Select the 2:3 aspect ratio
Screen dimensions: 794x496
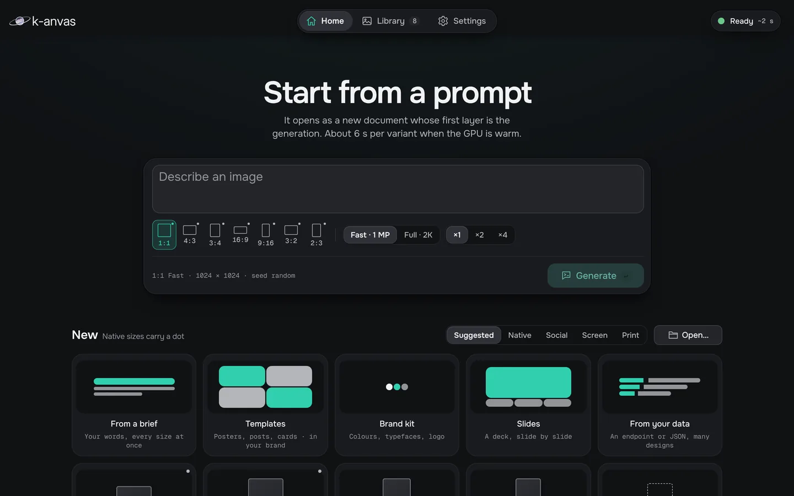pos(316,235)
